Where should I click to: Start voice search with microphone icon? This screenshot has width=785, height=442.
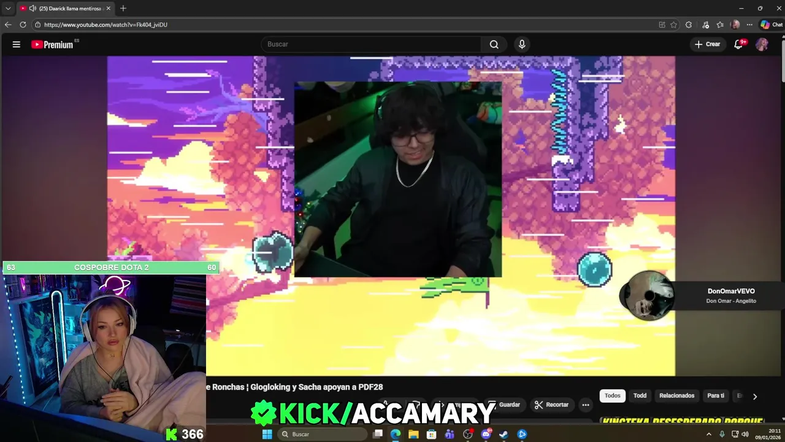522,44
